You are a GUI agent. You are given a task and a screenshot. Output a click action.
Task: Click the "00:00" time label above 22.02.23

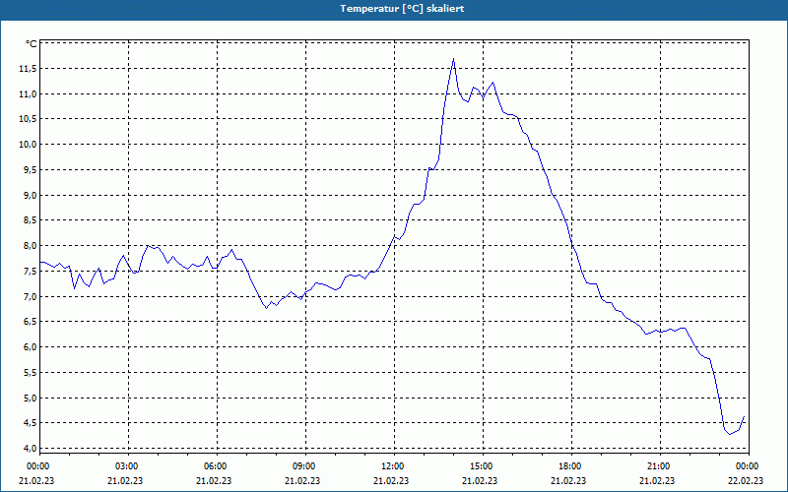tap(749, 466)
